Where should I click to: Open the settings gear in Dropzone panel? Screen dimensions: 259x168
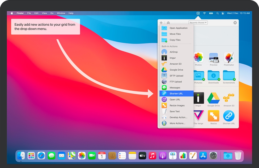point(235,23)
